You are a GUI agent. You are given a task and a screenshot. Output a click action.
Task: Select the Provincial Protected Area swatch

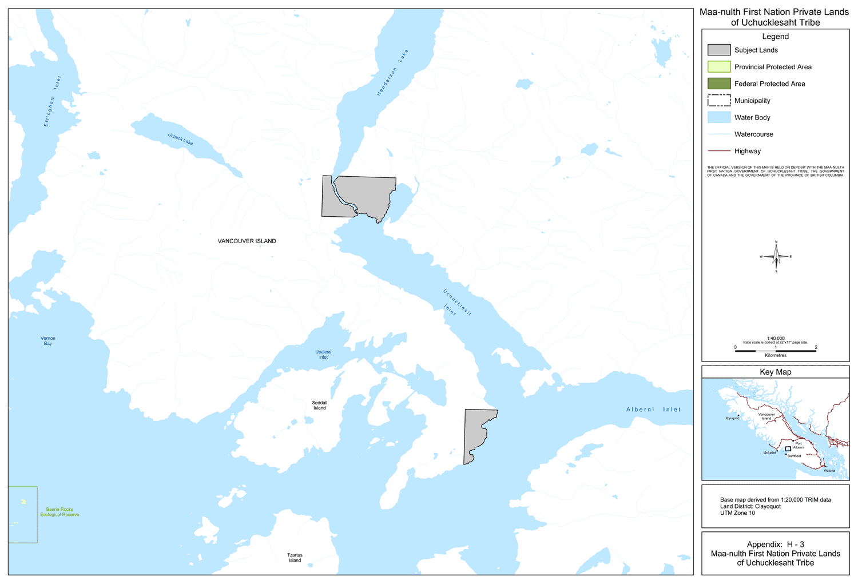[719, 67]
